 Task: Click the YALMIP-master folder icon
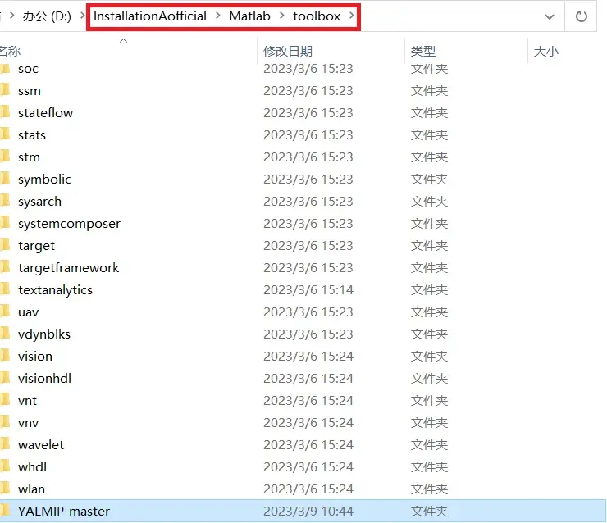click(6, 511)
